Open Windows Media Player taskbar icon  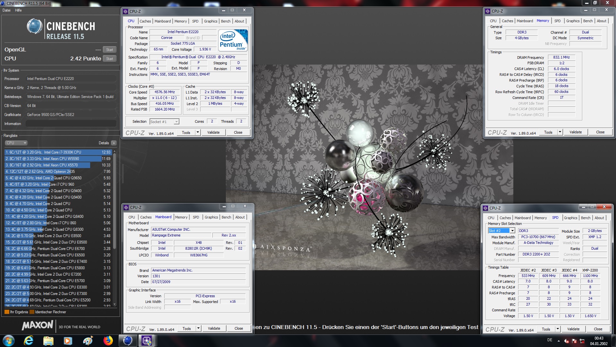[x=68, y=341]
